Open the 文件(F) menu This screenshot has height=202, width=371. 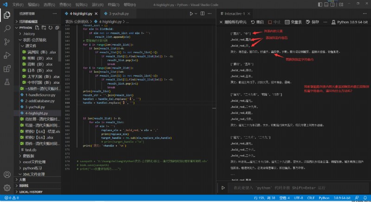(x=18, y=5)
